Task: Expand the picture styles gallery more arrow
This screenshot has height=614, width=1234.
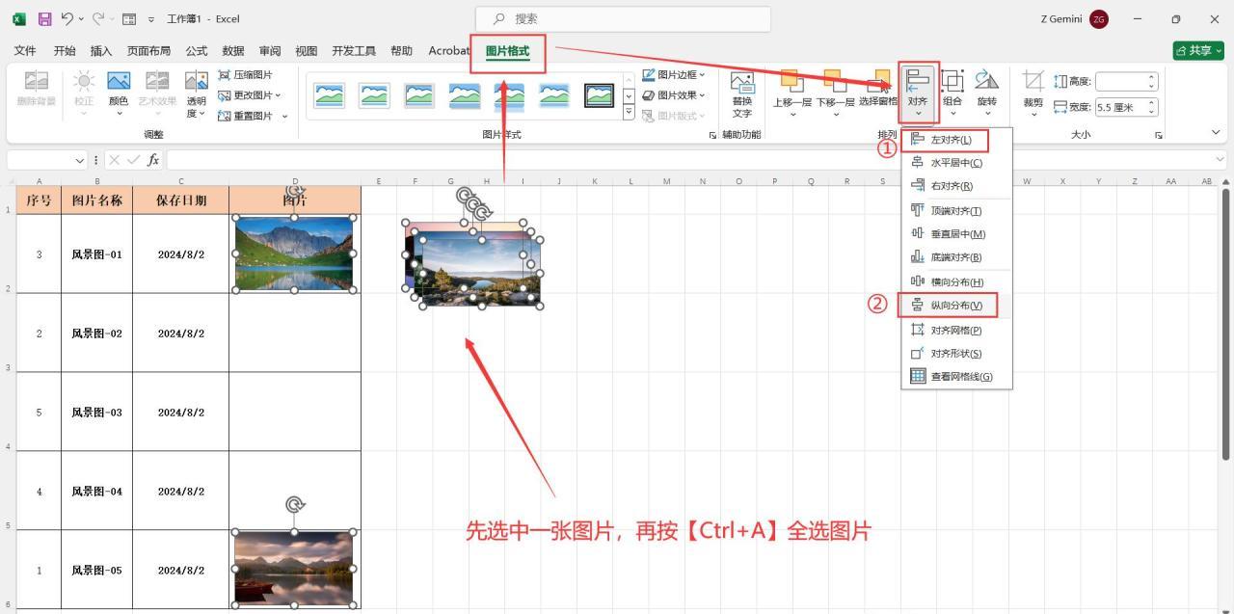Action: [x=630, y=114]
